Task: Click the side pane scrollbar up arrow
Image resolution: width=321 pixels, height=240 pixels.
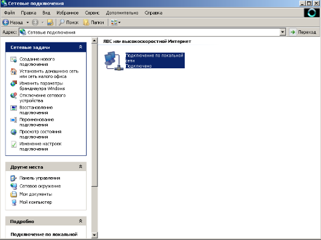Action: [x=94, y=41]
